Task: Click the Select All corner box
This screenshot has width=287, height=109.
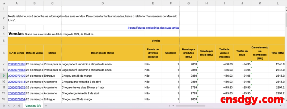Action: [4, 3]
